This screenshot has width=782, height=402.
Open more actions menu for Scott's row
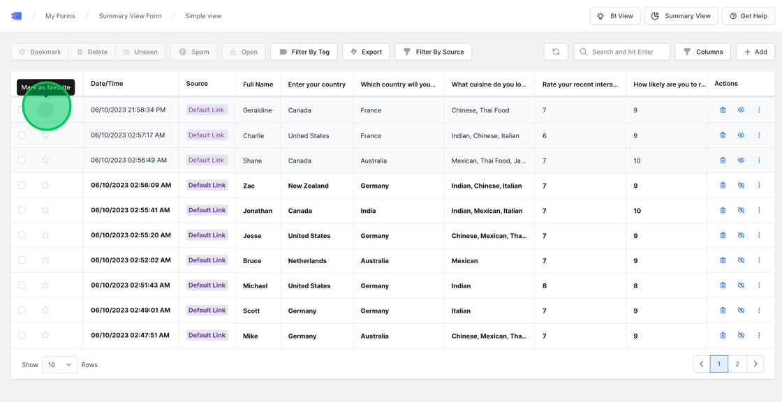click(759, 311)
